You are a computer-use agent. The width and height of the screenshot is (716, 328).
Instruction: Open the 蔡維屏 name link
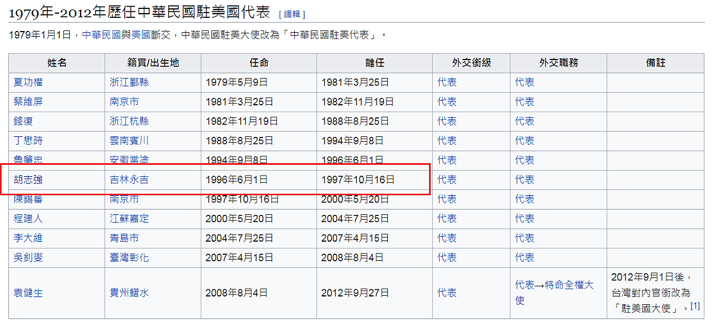[x=28, y=102]
